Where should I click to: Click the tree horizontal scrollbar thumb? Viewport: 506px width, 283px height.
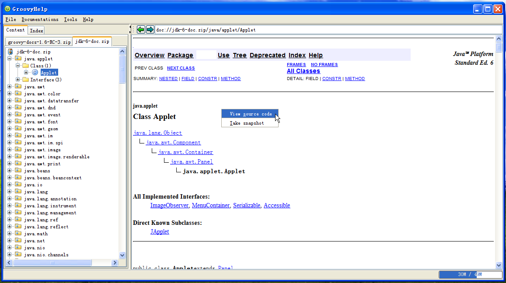(52, 263)
